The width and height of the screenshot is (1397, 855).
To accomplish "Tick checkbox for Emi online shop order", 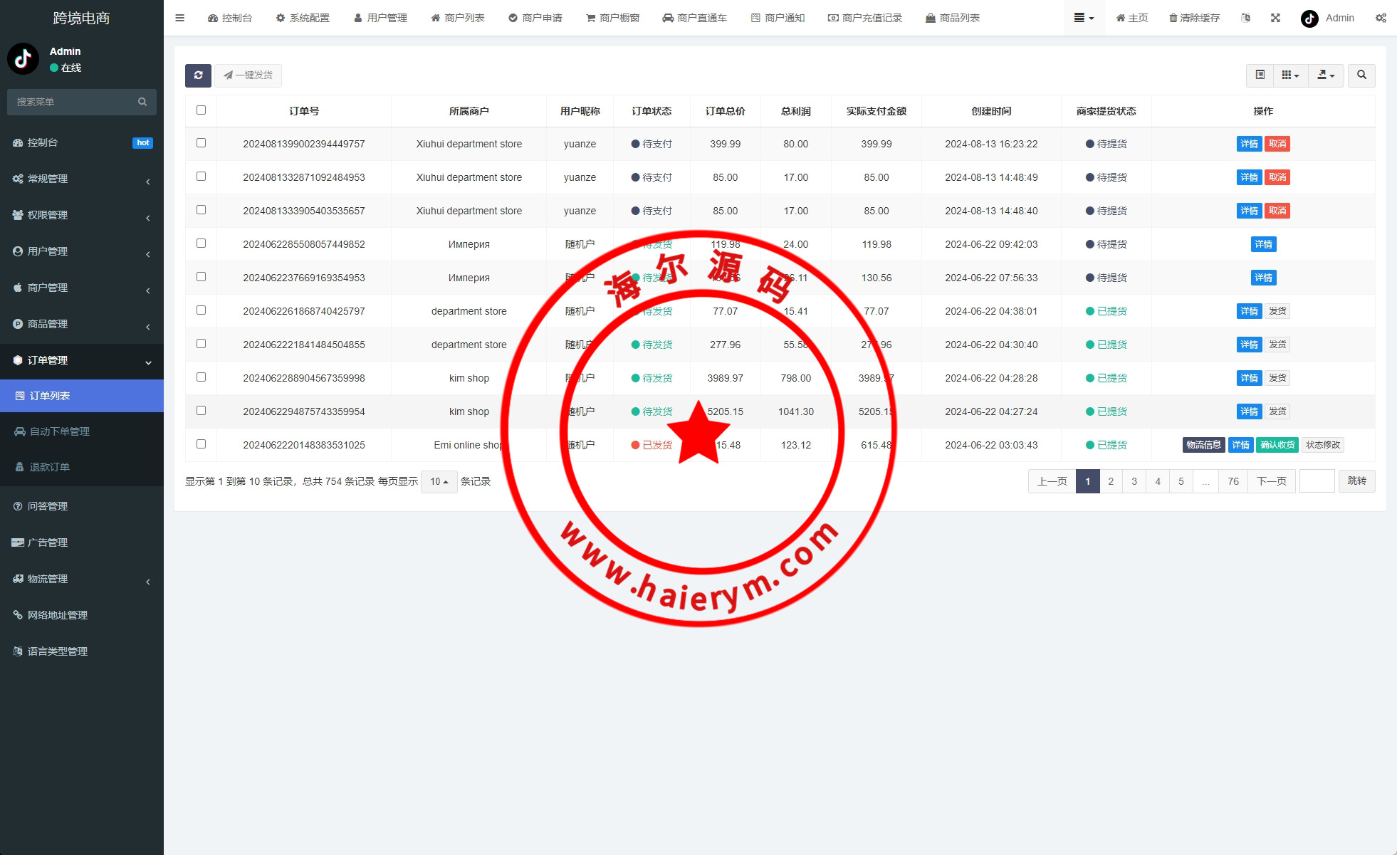I will pos(201,444).
